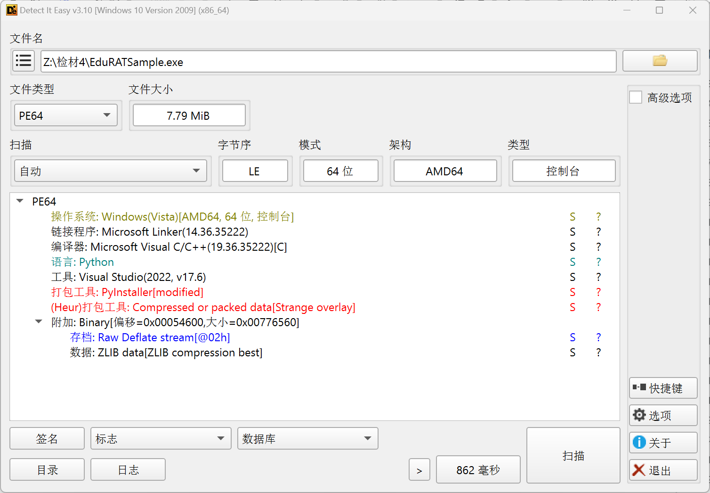Click the S link on the 编译器 row

(573, 246)
